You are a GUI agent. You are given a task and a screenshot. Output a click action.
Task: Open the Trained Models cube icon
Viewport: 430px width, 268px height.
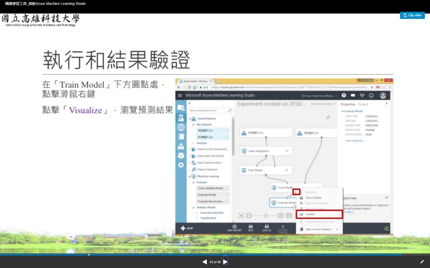pyautogui.click(x=181, y=156)
